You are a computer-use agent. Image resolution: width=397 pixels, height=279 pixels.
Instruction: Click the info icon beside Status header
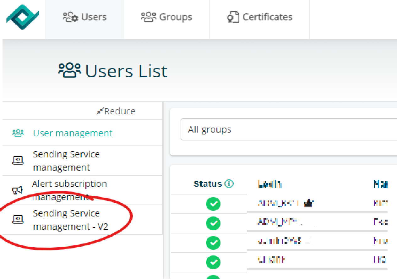(229, 184)
